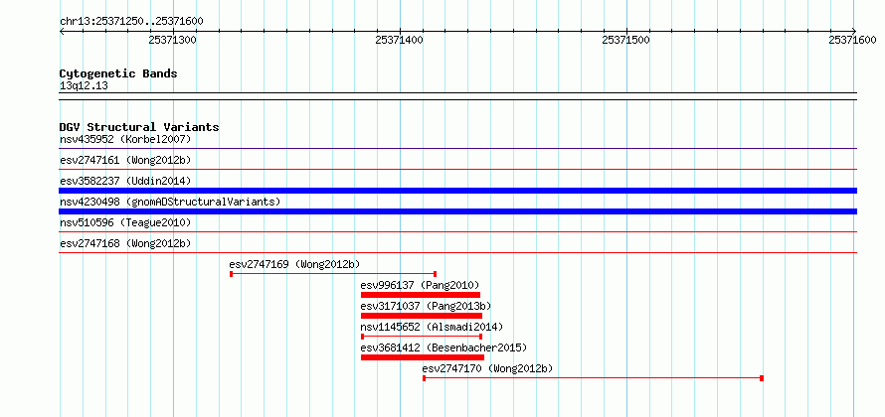Select the esv3681412 (Besenbacher2015) label
The height and width of the screenshot is (417, 885).
pos(443,347)
